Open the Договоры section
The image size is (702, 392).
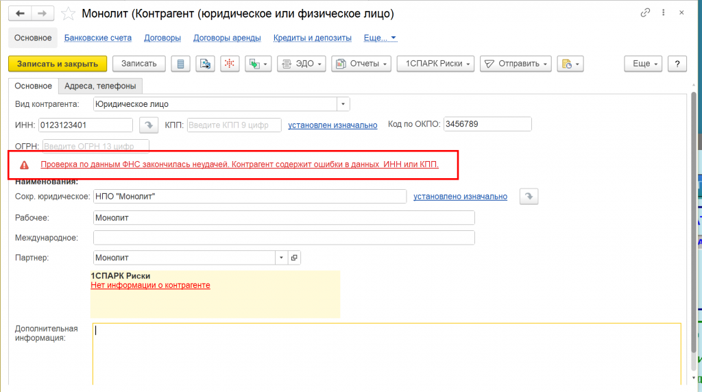tap(162, 38)
